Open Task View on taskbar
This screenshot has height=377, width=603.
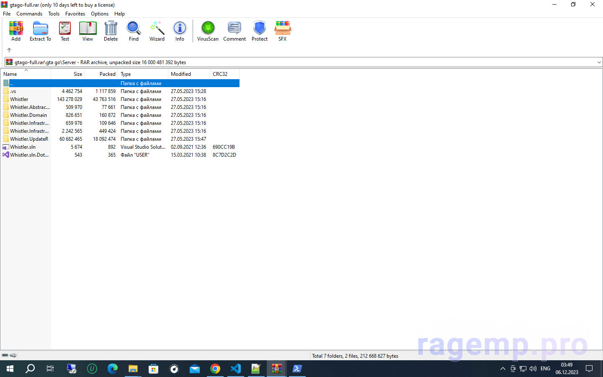pos(50,369)
